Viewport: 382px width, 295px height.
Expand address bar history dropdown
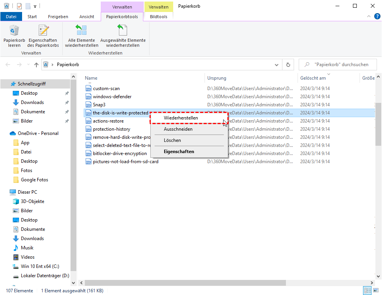coord(276,65)
